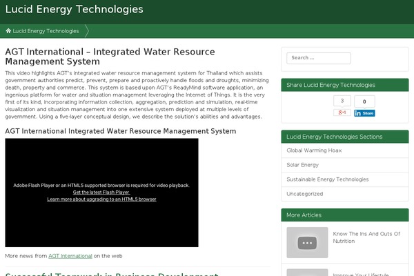Open the Global Warming Hoax section
414x276 pixels.
pyautogui.click(x=314, y=150)
